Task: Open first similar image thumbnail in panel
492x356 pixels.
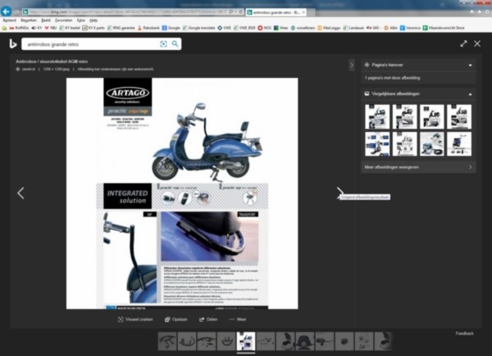Action: pos(377,116)
